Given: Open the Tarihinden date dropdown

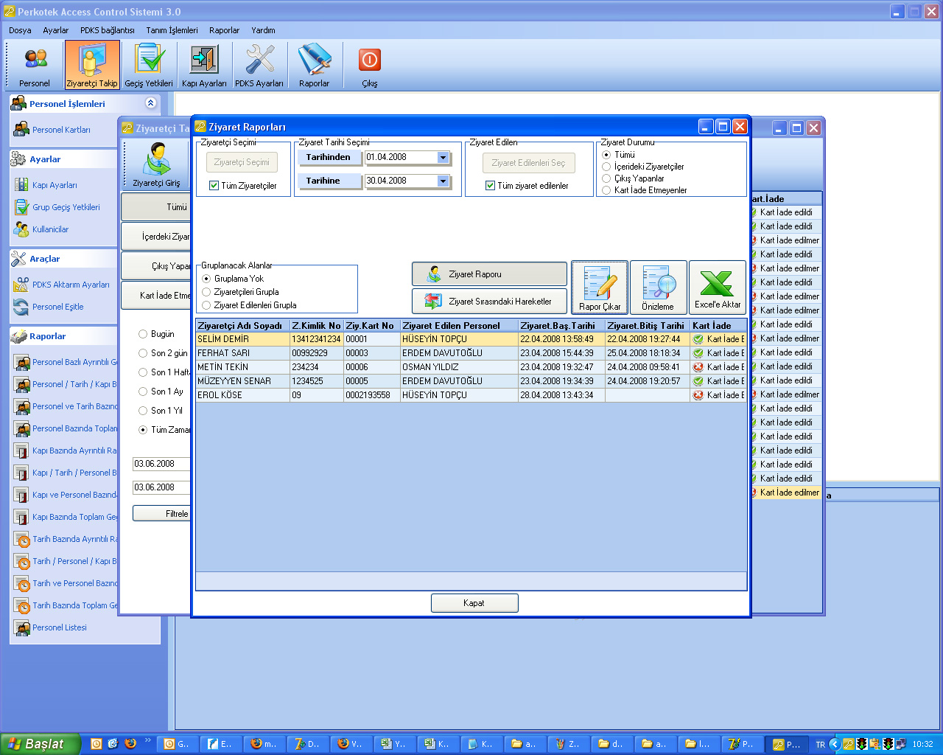Looking at the screenshot, I should 443,158.
